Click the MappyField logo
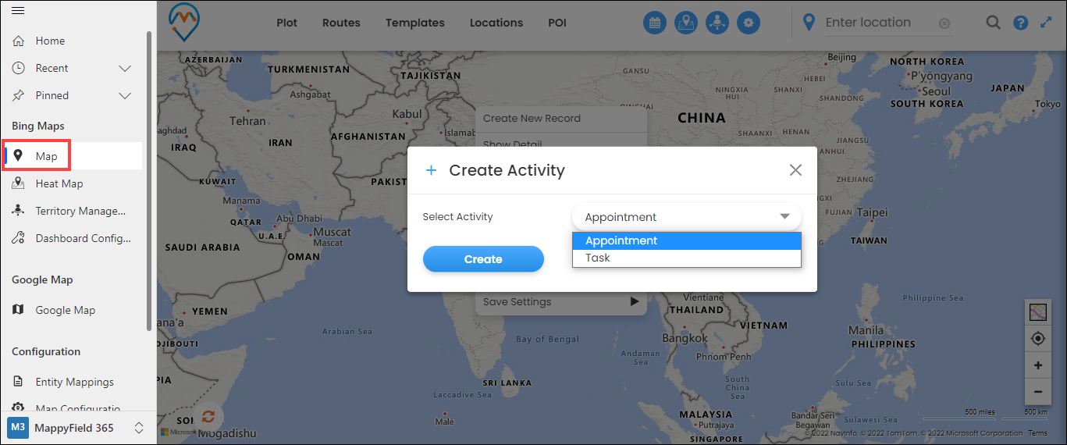 coord(184,21)
